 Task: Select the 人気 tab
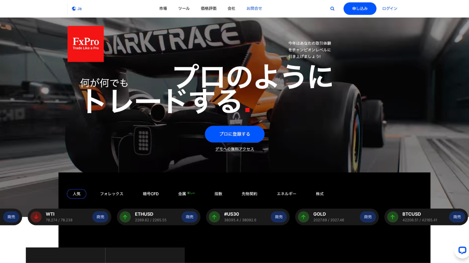pos(77,194)
